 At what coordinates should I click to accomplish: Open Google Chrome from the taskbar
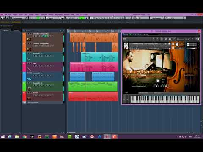pos(25,137)
